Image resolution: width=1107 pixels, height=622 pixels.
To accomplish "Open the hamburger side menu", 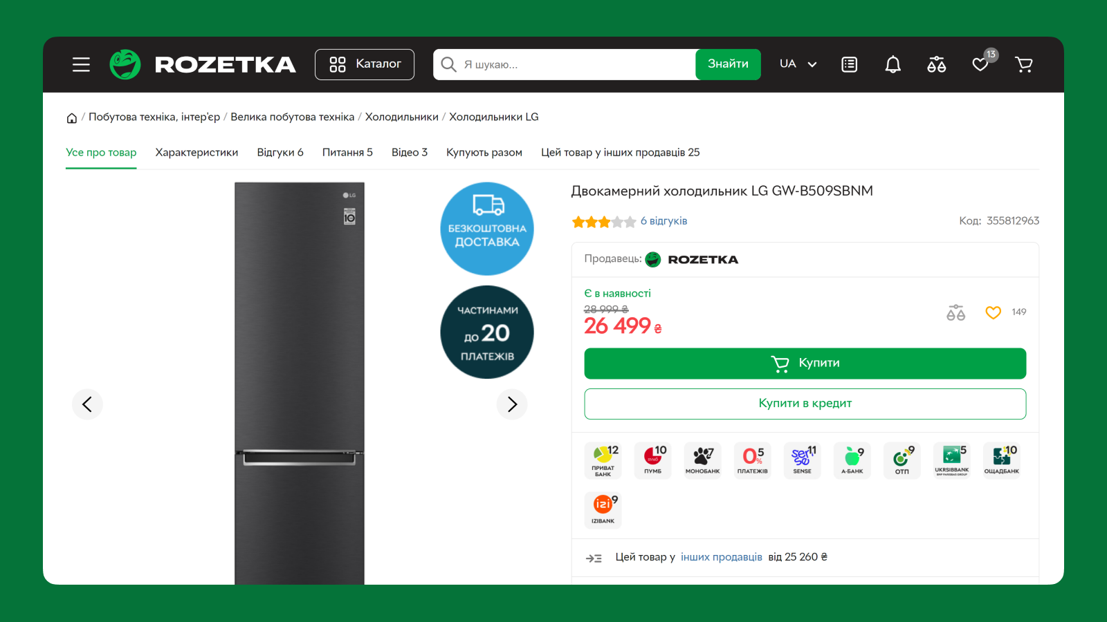I will (81, 64).
